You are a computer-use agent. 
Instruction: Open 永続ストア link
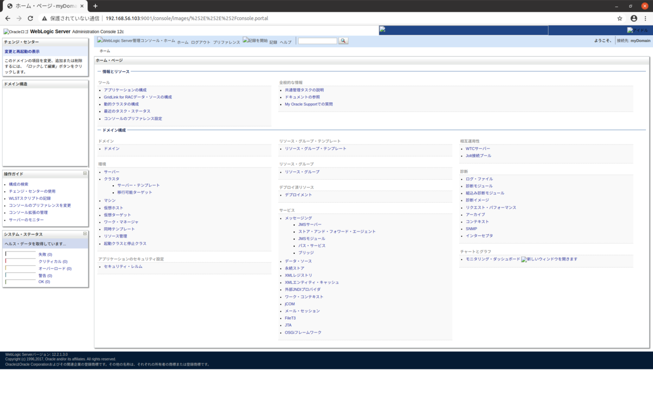coord(294,268)
